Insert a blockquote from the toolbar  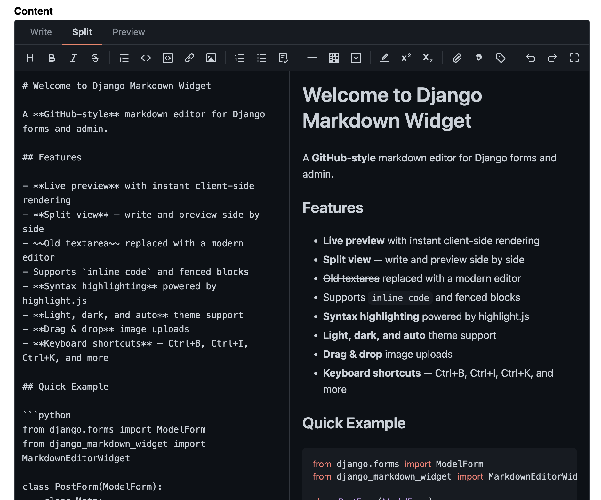pyautogui.click(x=124, y=58)
